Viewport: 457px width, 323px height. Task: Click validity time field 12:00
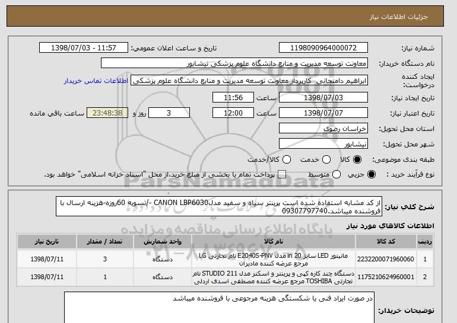[x=233, y=113]
